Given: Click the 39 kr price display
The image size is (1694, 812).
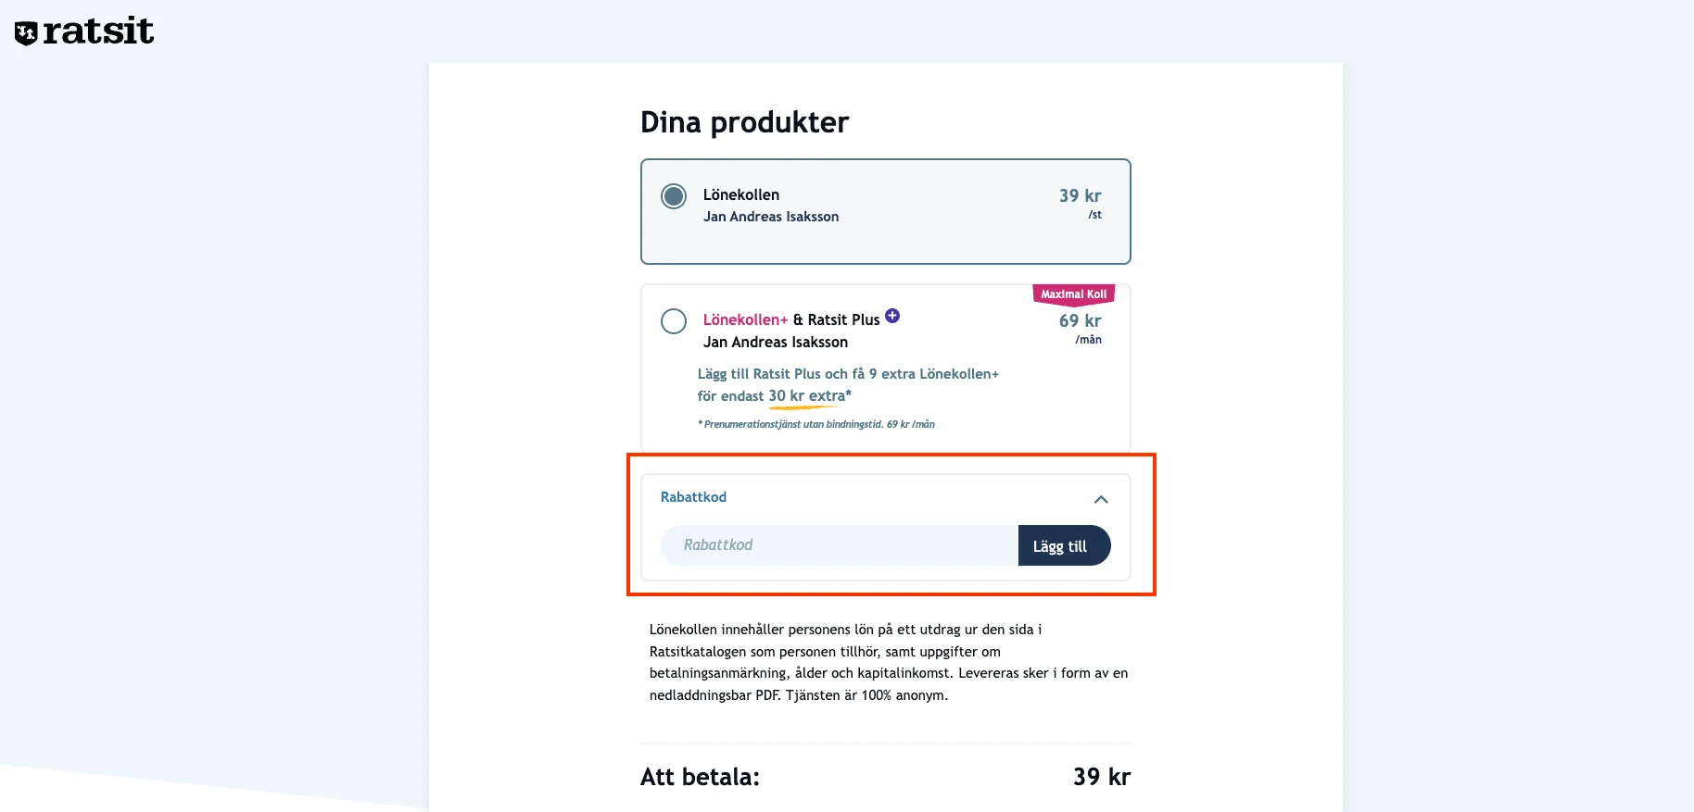Looking at the screenshot, I should (x=1081, y=195).
